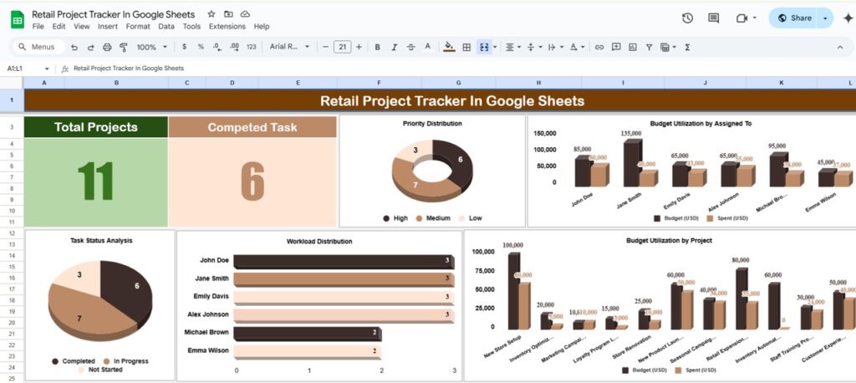856x383 pixels.
Task: Increase font size with plus button
Action: click(x=359, y=47)
